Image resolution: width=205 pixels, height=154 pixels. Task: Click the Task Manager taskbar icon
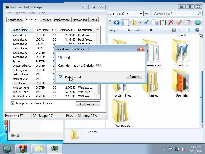click(x=54, y=149)
